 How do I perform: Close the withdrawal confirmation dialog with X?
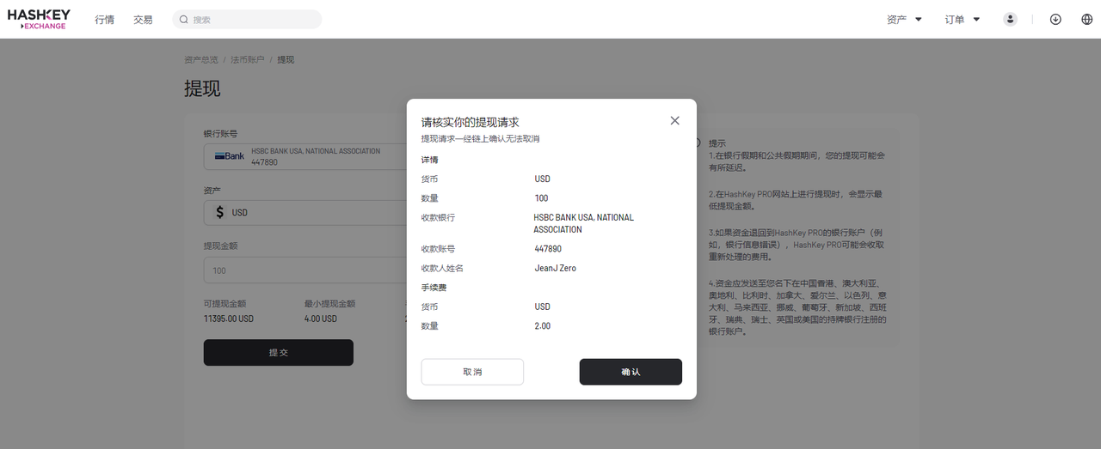click(674, 121)
